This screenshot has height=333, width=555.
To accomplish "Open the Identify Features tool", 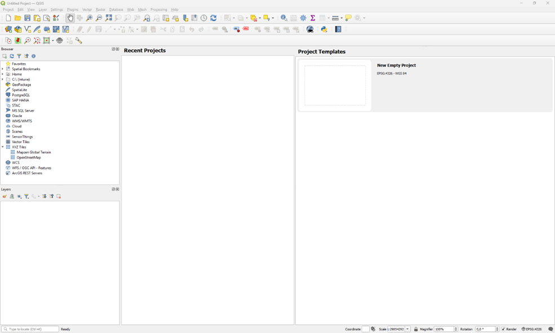I will pos(284,18).
